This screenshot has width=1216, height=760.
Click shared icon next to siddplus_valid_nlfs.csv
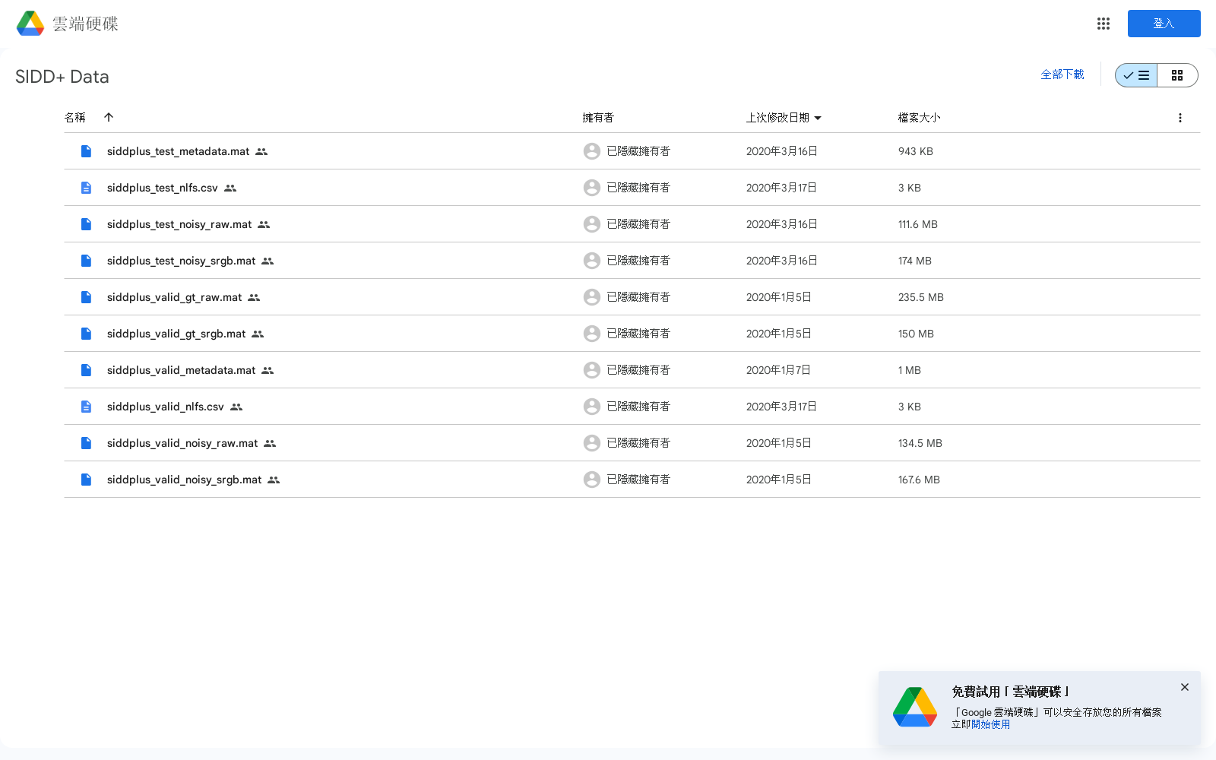tap(236, 407)
